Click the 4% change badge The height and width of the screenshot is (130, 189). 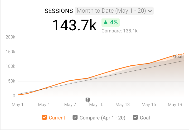pyautogui.click(x=111, y=22)
